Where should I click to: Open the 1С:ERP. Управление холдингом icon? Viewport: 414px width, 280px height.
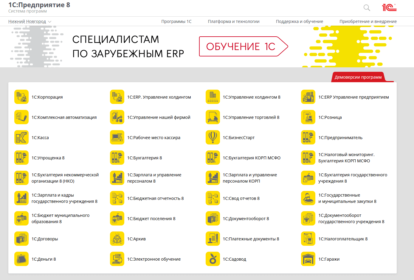(117, 97)
